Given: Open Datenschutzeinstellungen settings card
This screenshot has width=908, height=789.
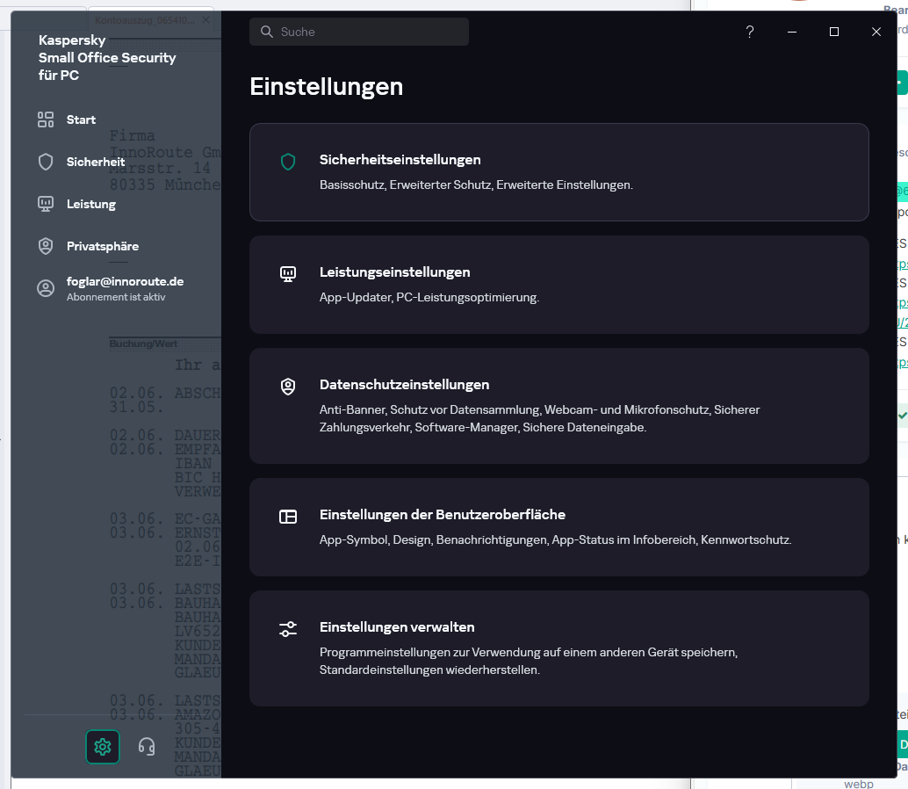Looking at the screenshot, I should 558,405.
